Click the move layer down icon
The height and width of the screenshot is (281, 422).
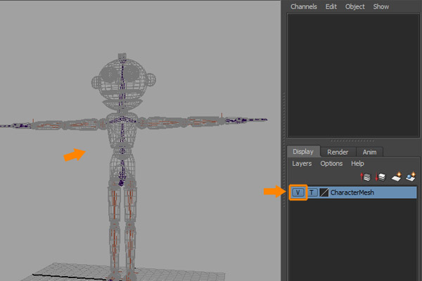coord(381,178)
